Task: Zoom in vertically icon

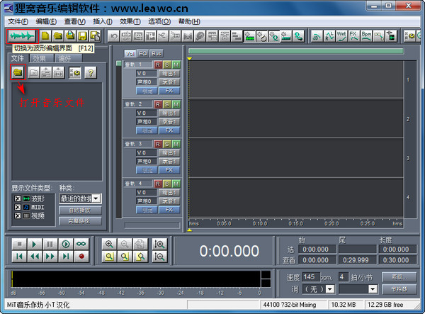Action: pyautogui.click(x=159, y=245)
